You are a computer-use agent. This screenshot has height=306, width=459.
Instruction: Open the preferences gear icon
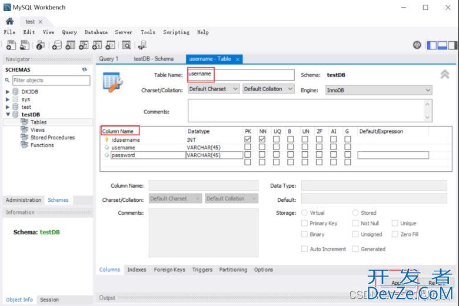pos(417,45)
